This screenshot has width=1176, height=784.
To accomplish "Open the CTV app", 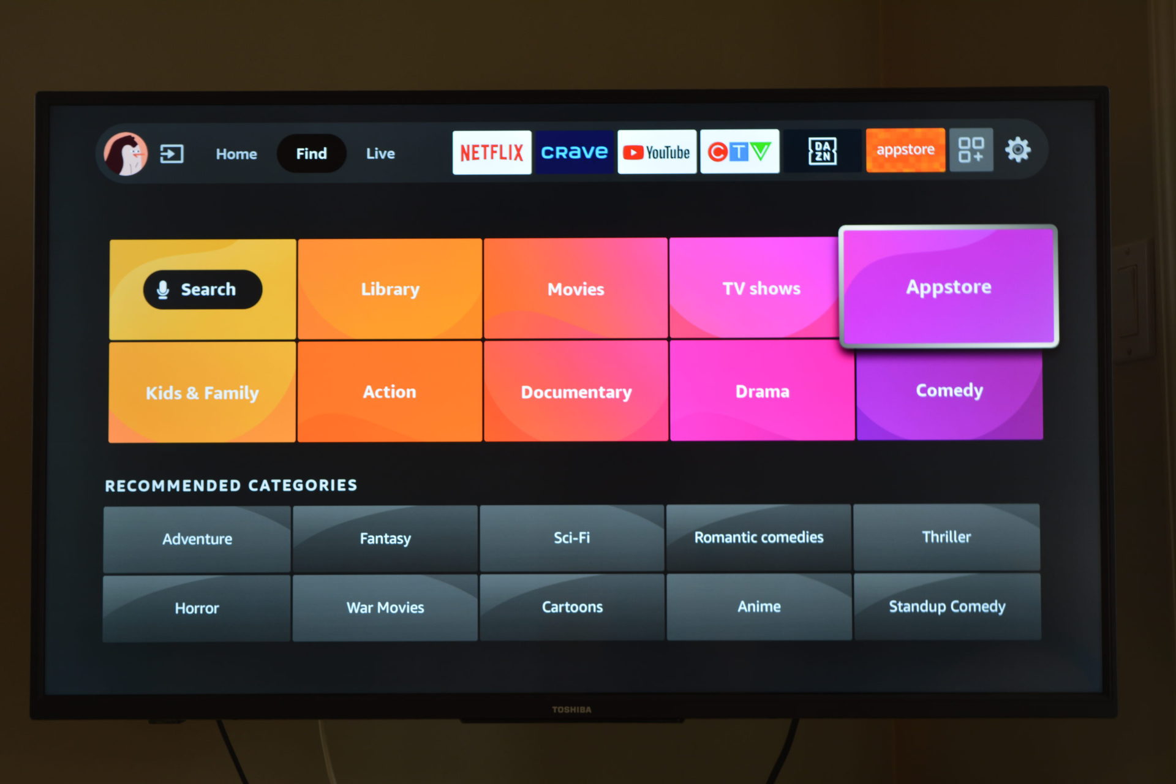I will 743,153.
